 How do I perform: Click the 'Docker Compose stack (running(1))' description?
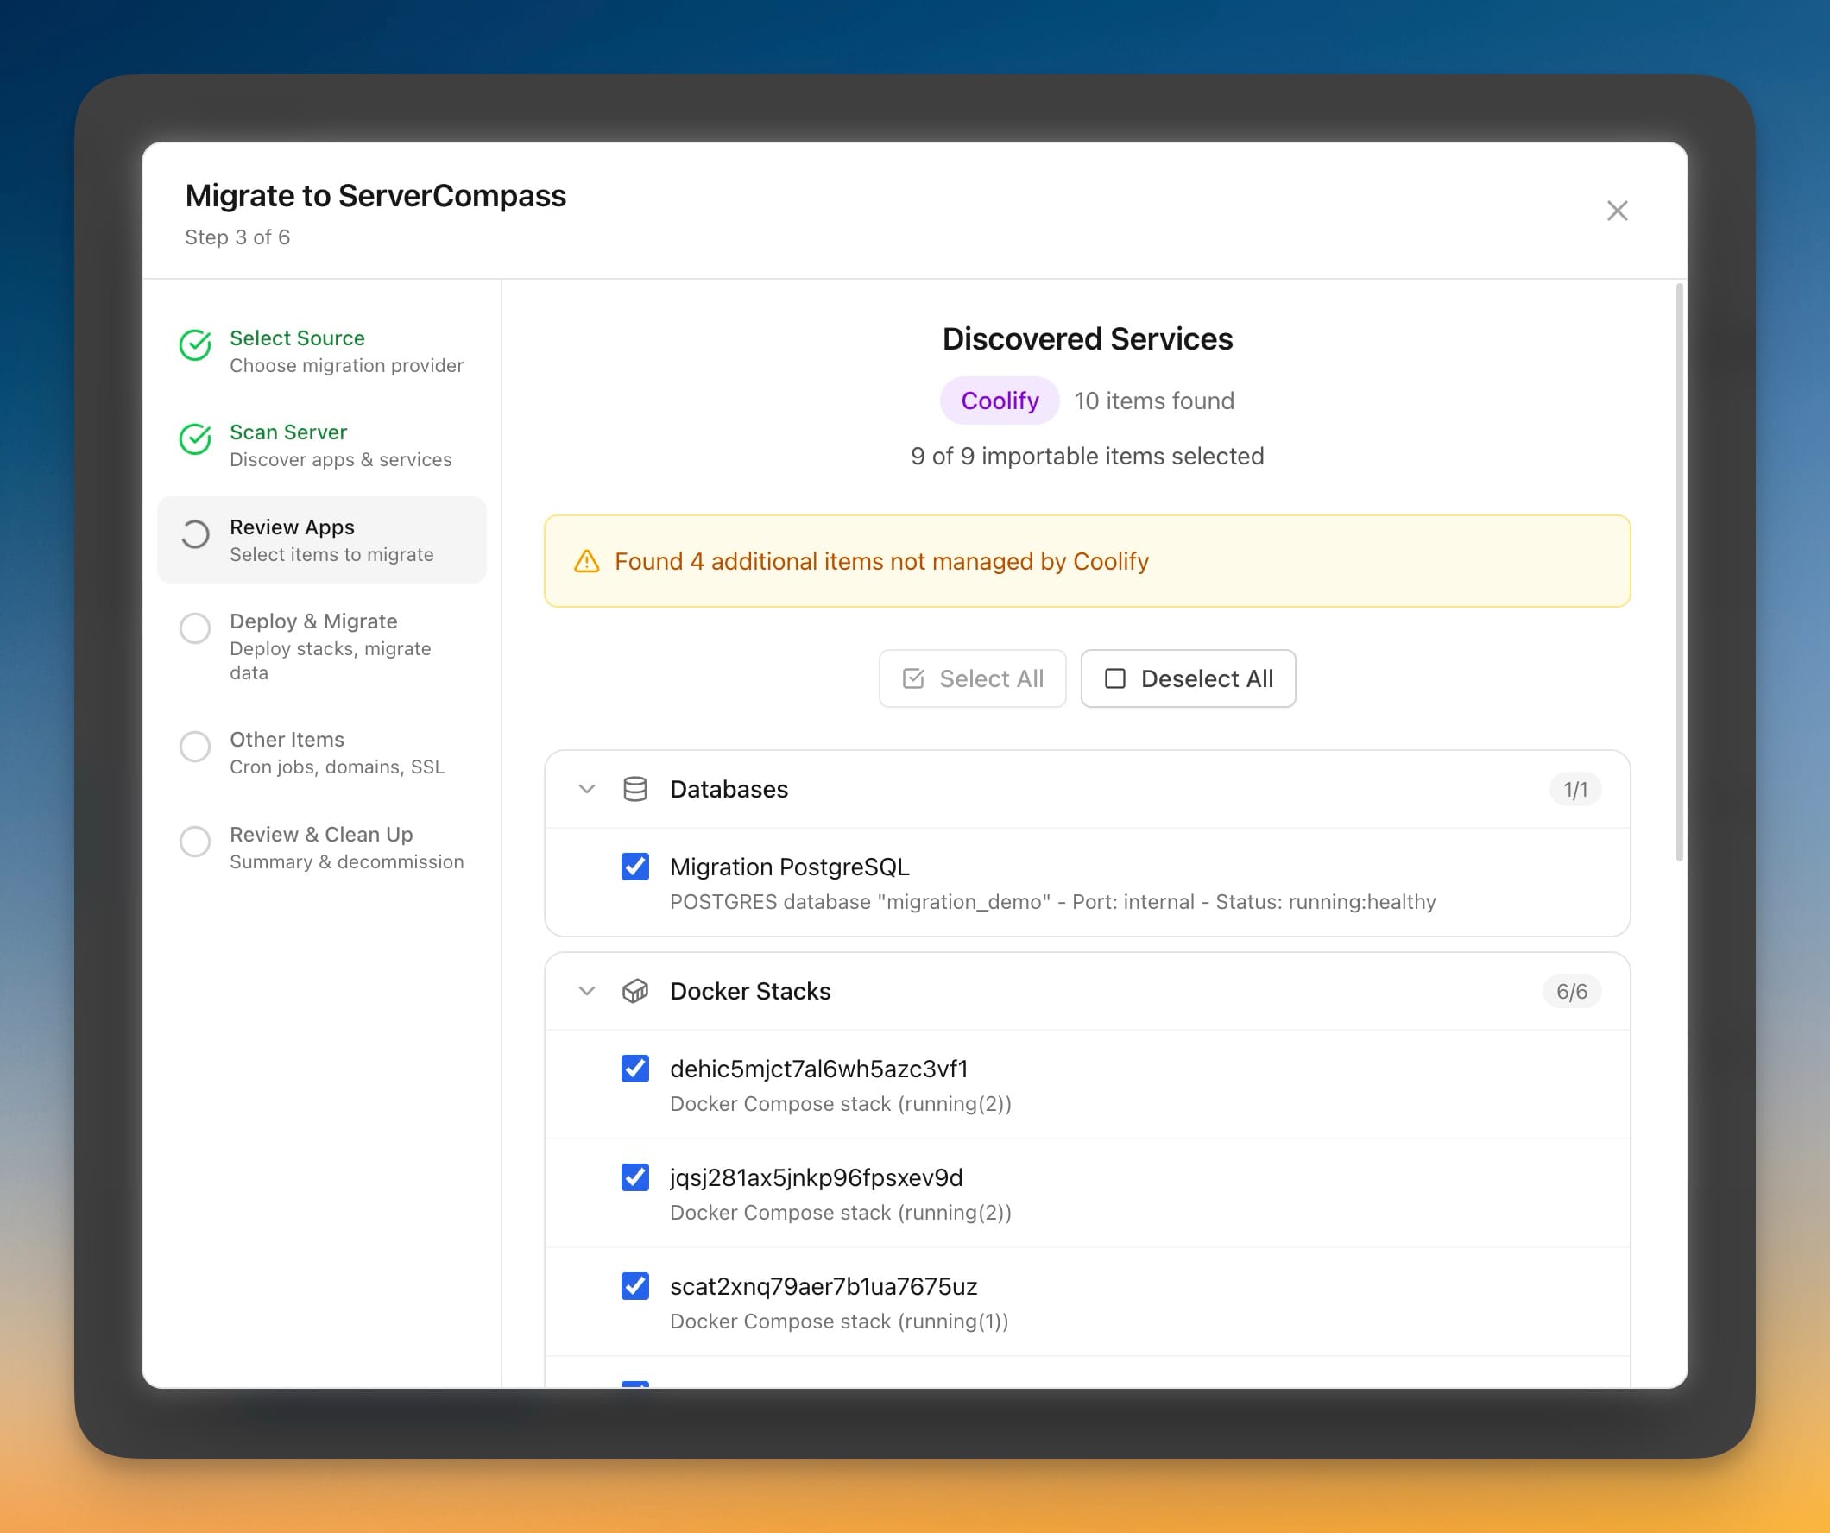[x=839, y=1322]
